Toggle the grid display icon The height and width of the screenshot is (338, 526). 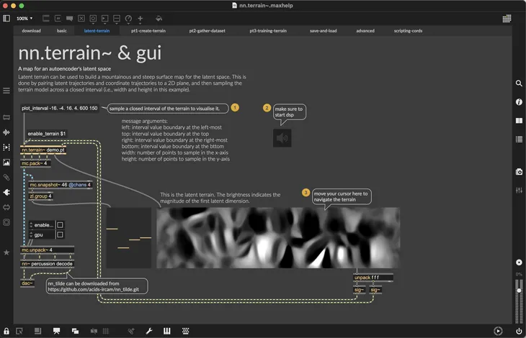(106, 332)
